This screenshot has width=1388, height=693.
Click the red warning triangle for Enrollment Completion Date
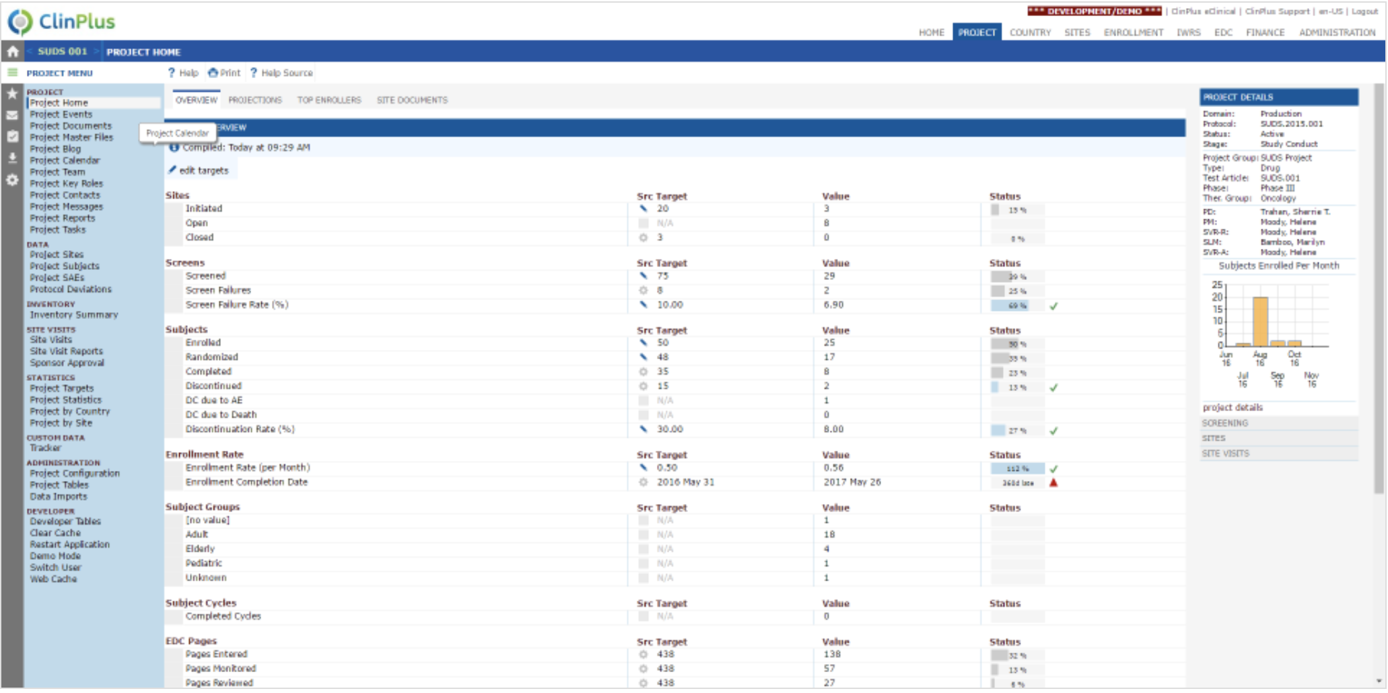(x=1053, y=482)
